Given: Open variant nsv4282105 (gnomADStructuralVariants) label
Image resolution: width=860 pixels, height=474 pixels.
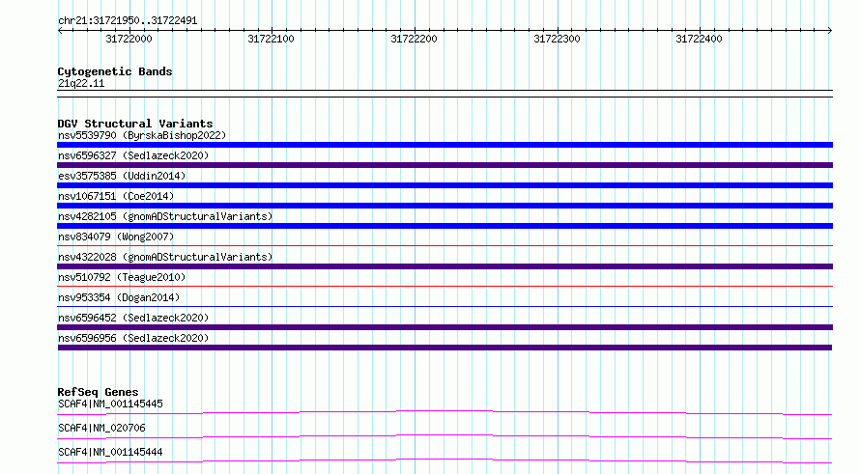Looking at the screenshot, I should 165,216.
